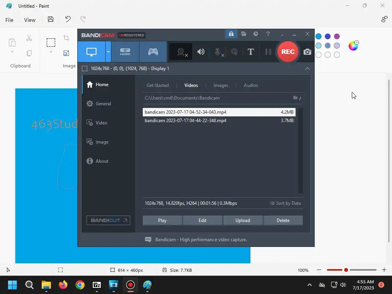
Task: Open the Sort by Date dropdown
Action: tap(286, 203)
